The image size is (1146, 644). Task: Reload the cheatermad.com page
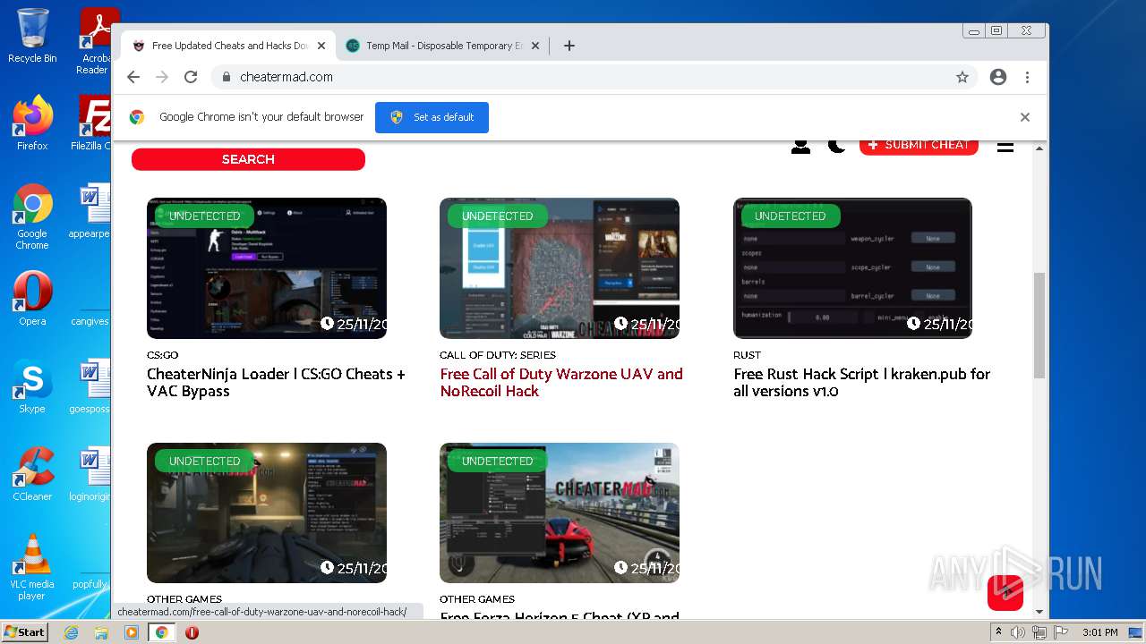[x=191, y=77]
